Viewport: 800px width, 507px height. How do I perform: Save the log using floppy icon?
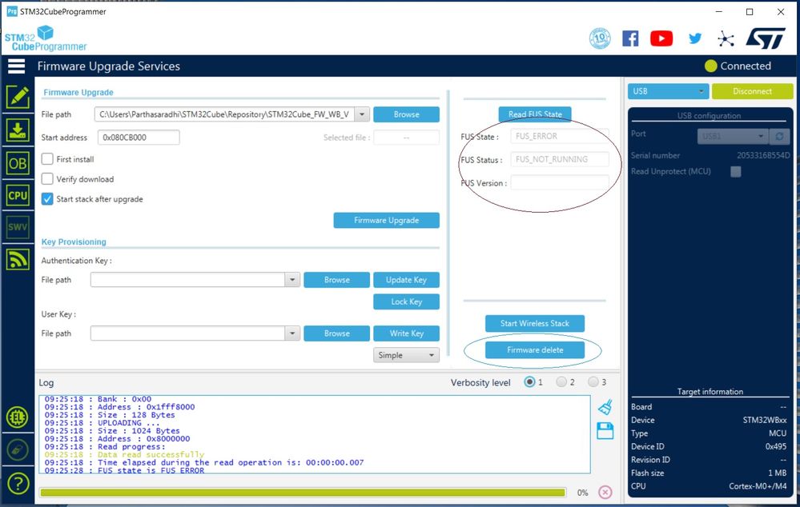click(x=605, y=431)
